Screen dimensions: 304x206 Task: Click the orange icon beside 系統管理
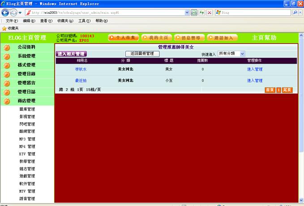tap(7, 56)
